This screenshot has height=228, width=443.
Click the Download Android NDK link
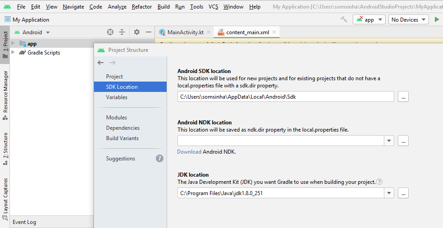(189, 152)
